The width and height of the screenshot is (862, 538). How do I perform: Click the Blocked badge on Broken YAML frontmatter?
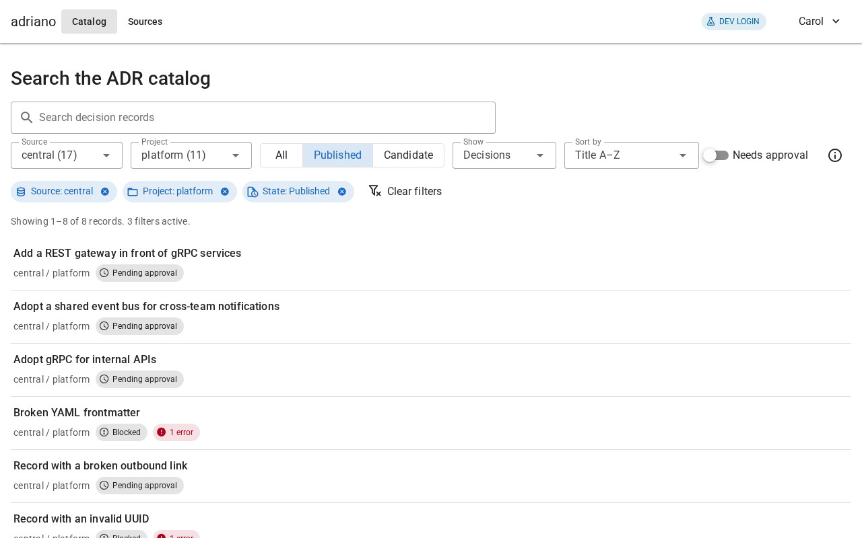point(121,432)
